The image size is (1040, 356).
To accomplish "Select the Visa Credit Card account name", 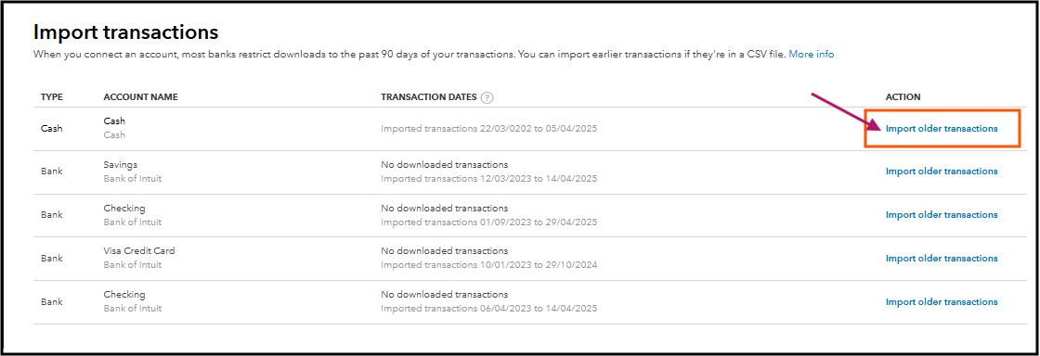I will 139,251.
